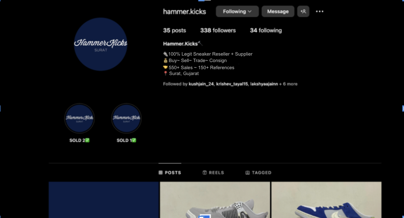Click the Hammer.Kicks display name
Viewport: 404px width, 218px height.
[x=183, y=44]
